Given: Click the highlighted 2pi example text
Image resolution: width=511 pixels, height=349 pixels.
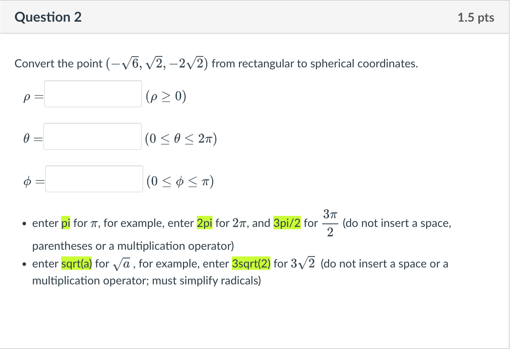Looking at the screenshot, I should tap(205, 223).
